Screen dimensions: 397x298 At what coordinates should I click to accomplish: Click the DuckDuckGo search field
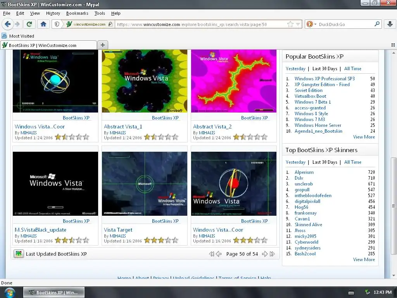pyautogui.click(x=345, y=24)
